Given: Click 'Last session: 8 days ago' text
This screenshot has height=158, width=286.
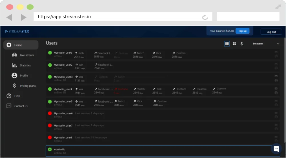Looking at the screenshot, I should 90,125.
